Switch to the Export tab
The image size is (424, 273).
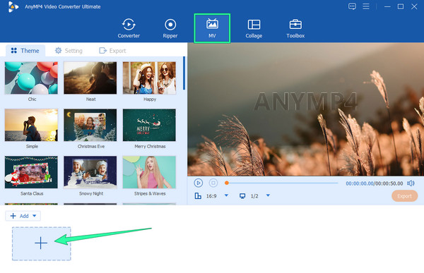click(112, 51)
